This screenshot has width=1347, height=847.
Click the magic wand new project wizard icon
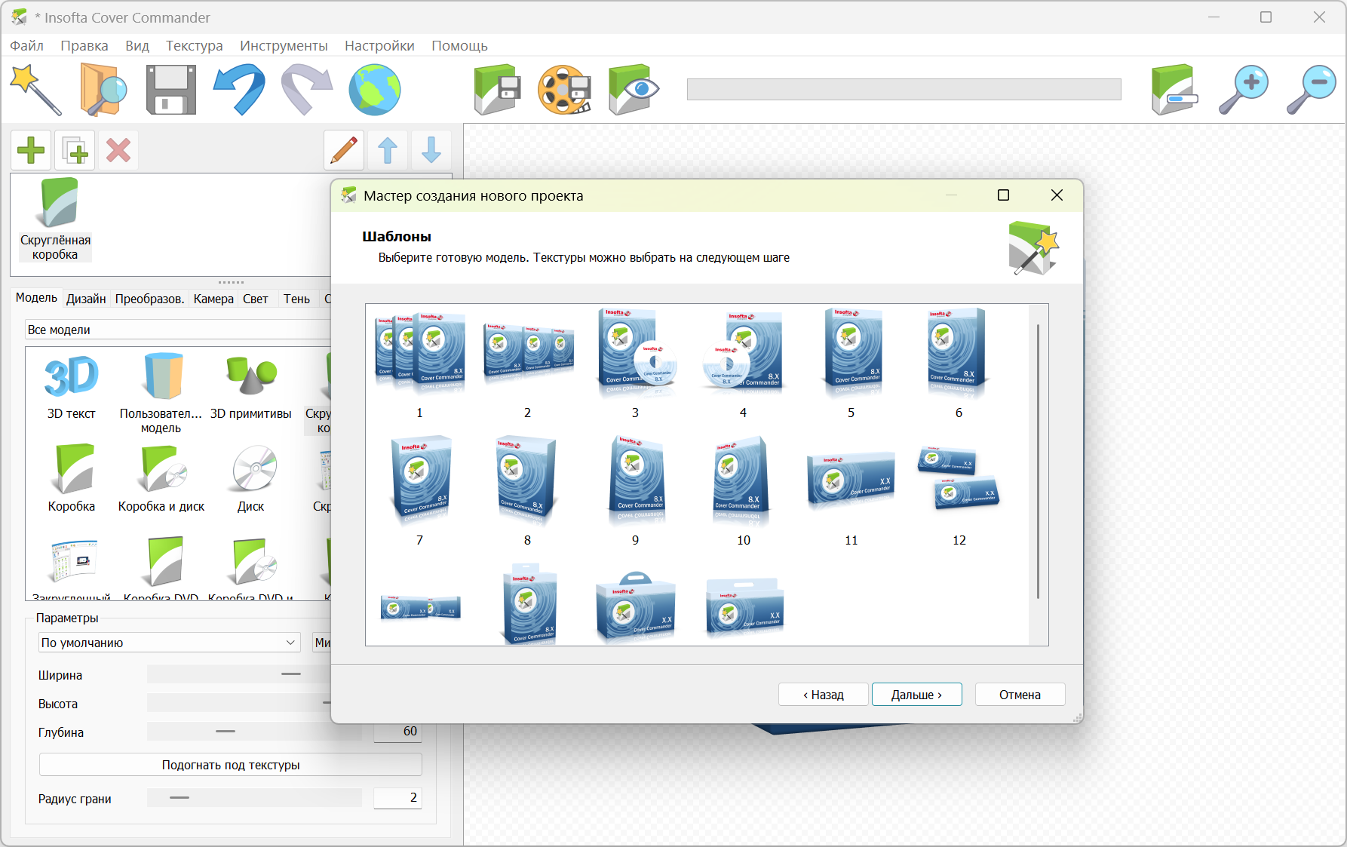click(35, 90)
